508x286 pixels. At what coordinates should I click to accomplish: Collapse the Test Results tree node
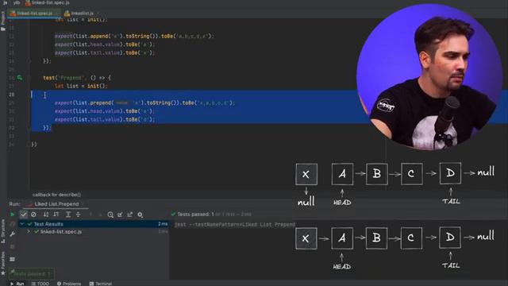point(22,224)
